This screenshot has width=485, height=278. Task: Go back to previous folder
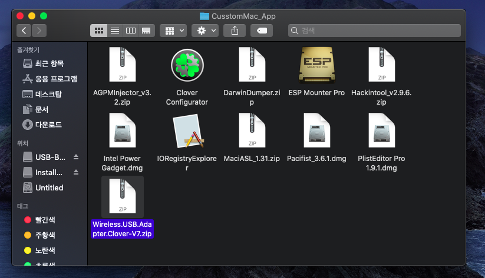coord(24,31)
